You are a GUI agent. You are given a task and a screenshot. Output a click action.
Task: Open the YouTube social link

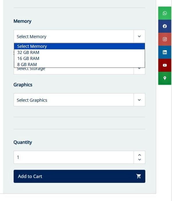(x=165, y=65)
